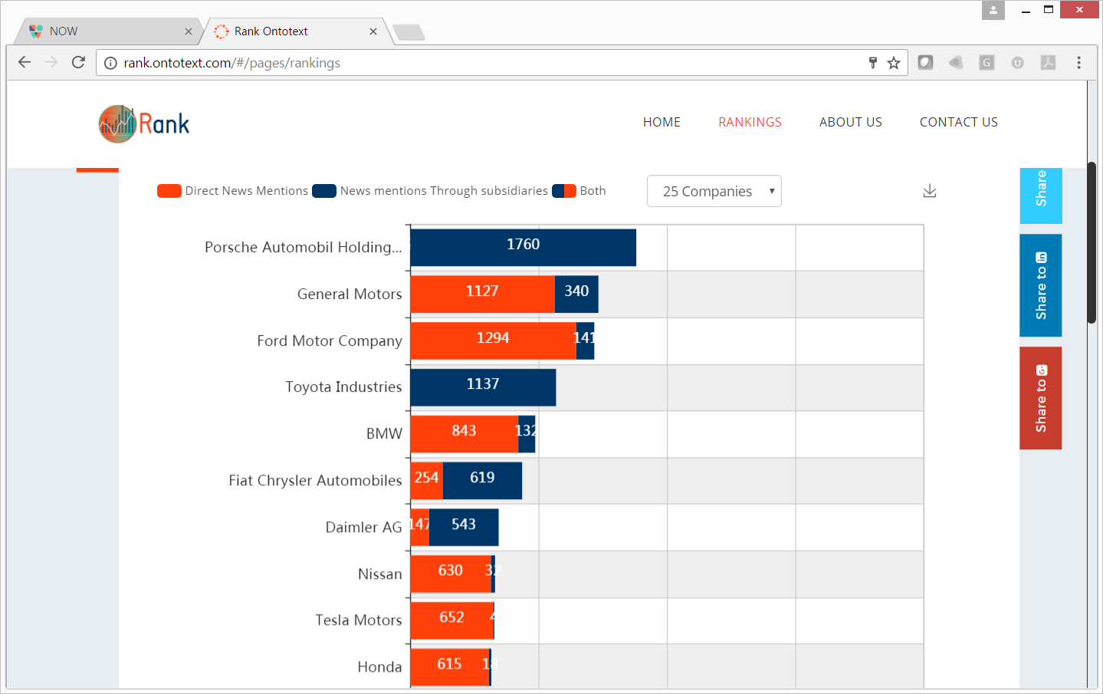
Task: Click the General Motors label
Action: coord(350,294)
